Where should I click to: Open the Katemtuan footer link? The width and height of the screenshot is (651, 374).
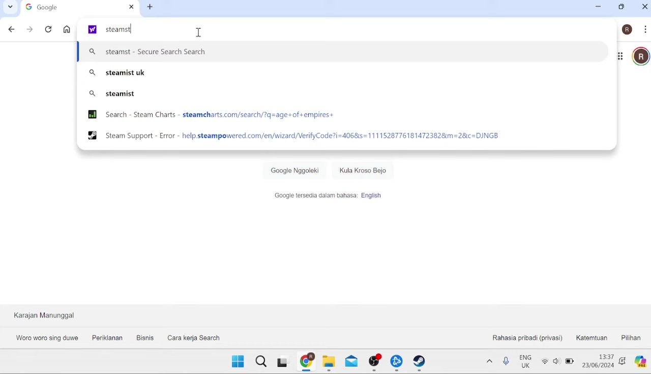pyautogui.click(x=591, y=338)
